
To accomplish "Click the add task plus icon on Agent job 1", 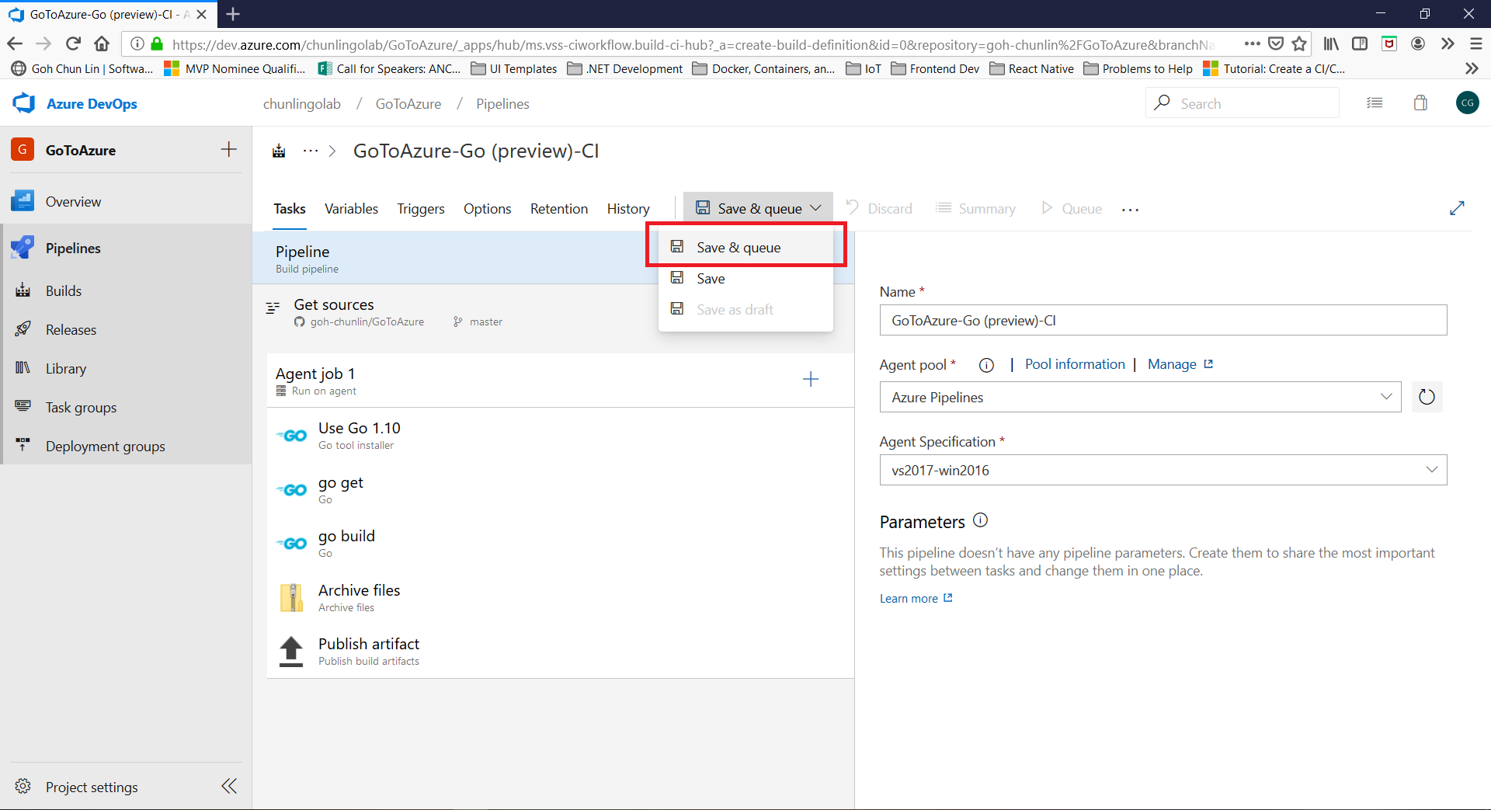I will tap(810, 379).
